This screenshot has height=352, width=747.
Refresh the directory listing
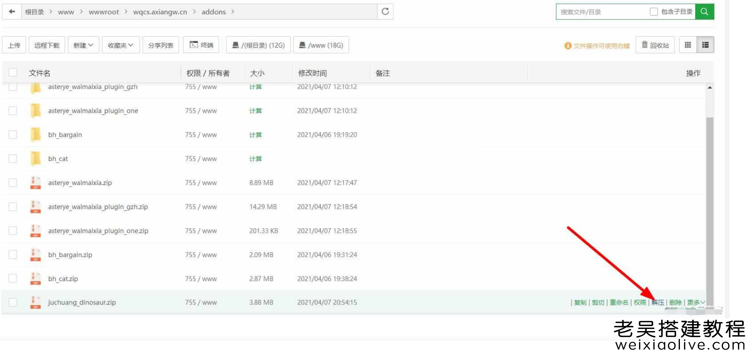pos(385,11)
